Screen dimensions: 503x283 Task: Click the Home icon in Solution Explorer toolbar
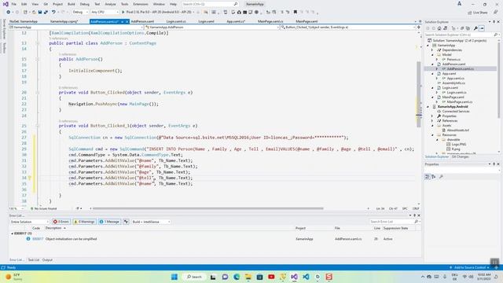[x=439, y=28]
